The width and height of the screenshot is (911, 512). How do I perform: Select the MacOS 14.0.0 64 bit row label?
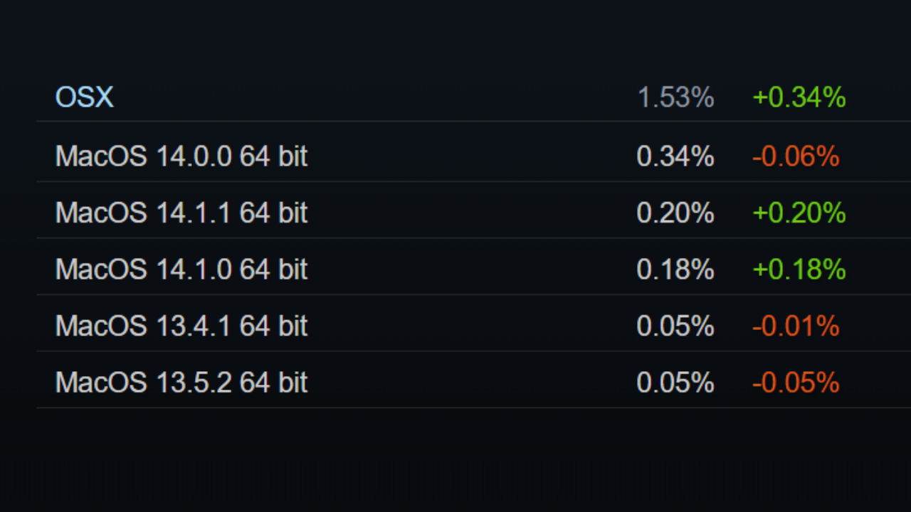tap(181, 156)
